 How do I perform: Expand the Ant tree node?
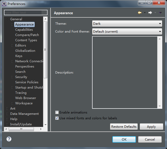(7, 109)
